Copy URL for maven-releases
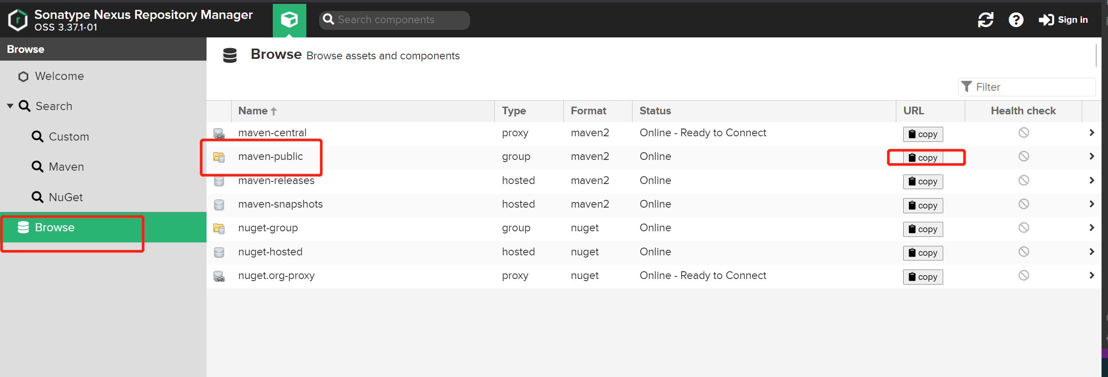Screen dimensions: 1108x377 tap(923, 181)
